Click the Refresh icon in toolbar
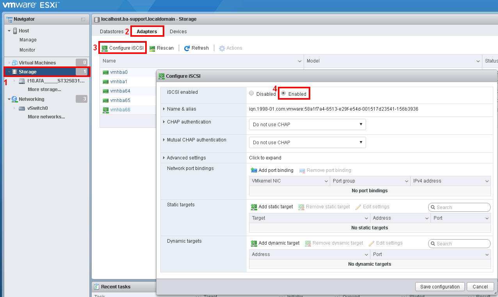This screenshot has height=297, width=498. (187, 48)
